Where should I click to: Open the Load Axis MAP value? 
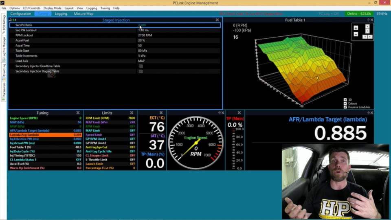point(141,61)
